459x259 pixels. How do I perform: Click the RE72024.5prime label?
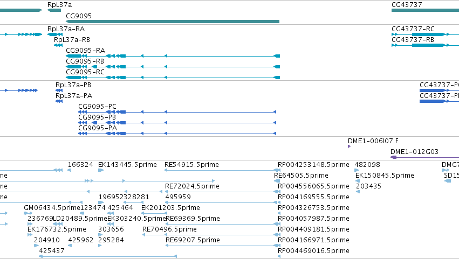192,186
